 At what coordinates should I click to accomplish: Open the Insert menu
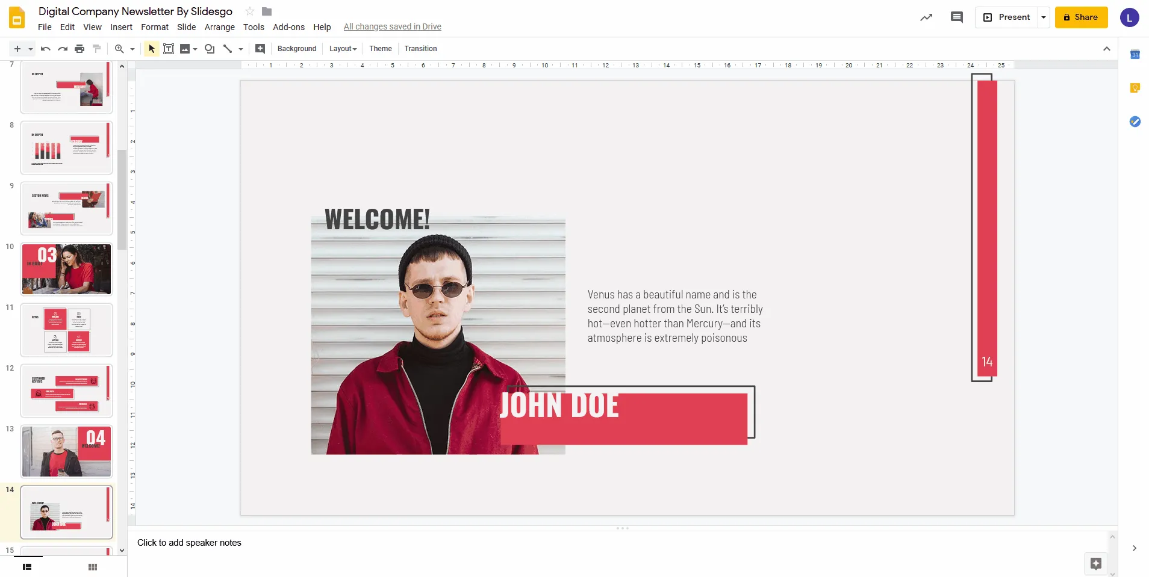click(x=121, y=27)
